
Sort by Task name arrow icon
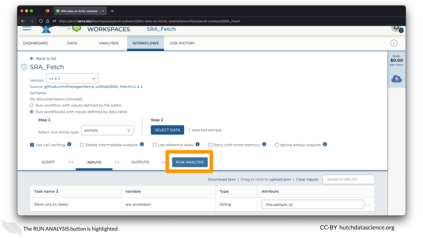57,191
